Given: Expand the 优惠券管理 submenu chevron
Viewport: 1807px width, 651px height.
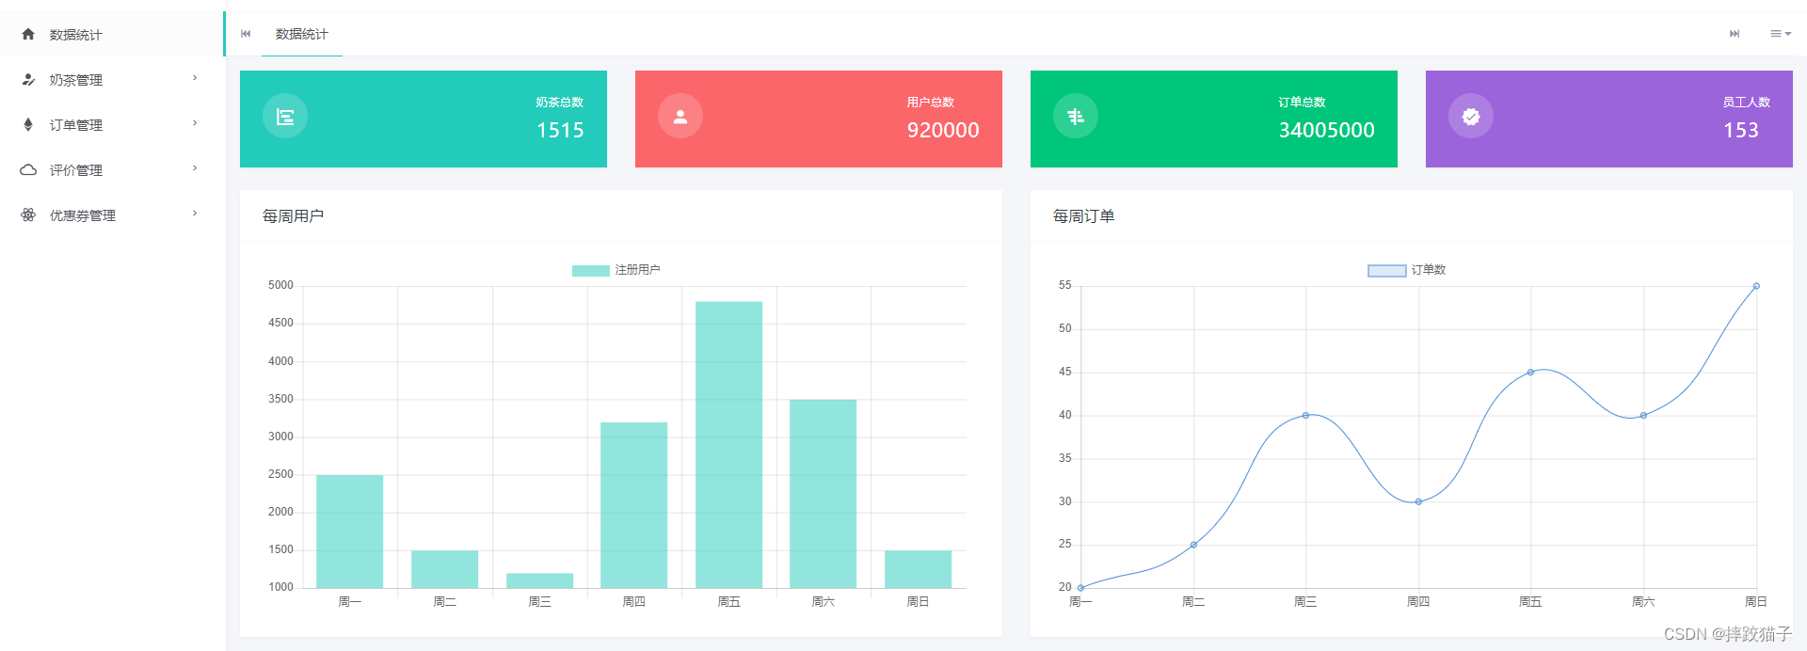Looking at the screenshot, I should 195,214.
